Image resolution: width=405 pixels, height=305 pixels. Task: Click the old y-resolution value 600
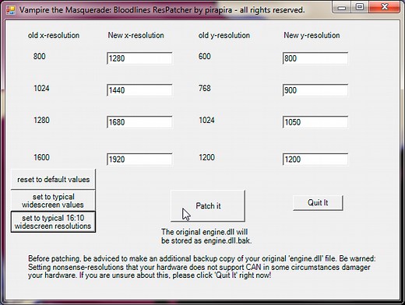click(x=205, y=56)
